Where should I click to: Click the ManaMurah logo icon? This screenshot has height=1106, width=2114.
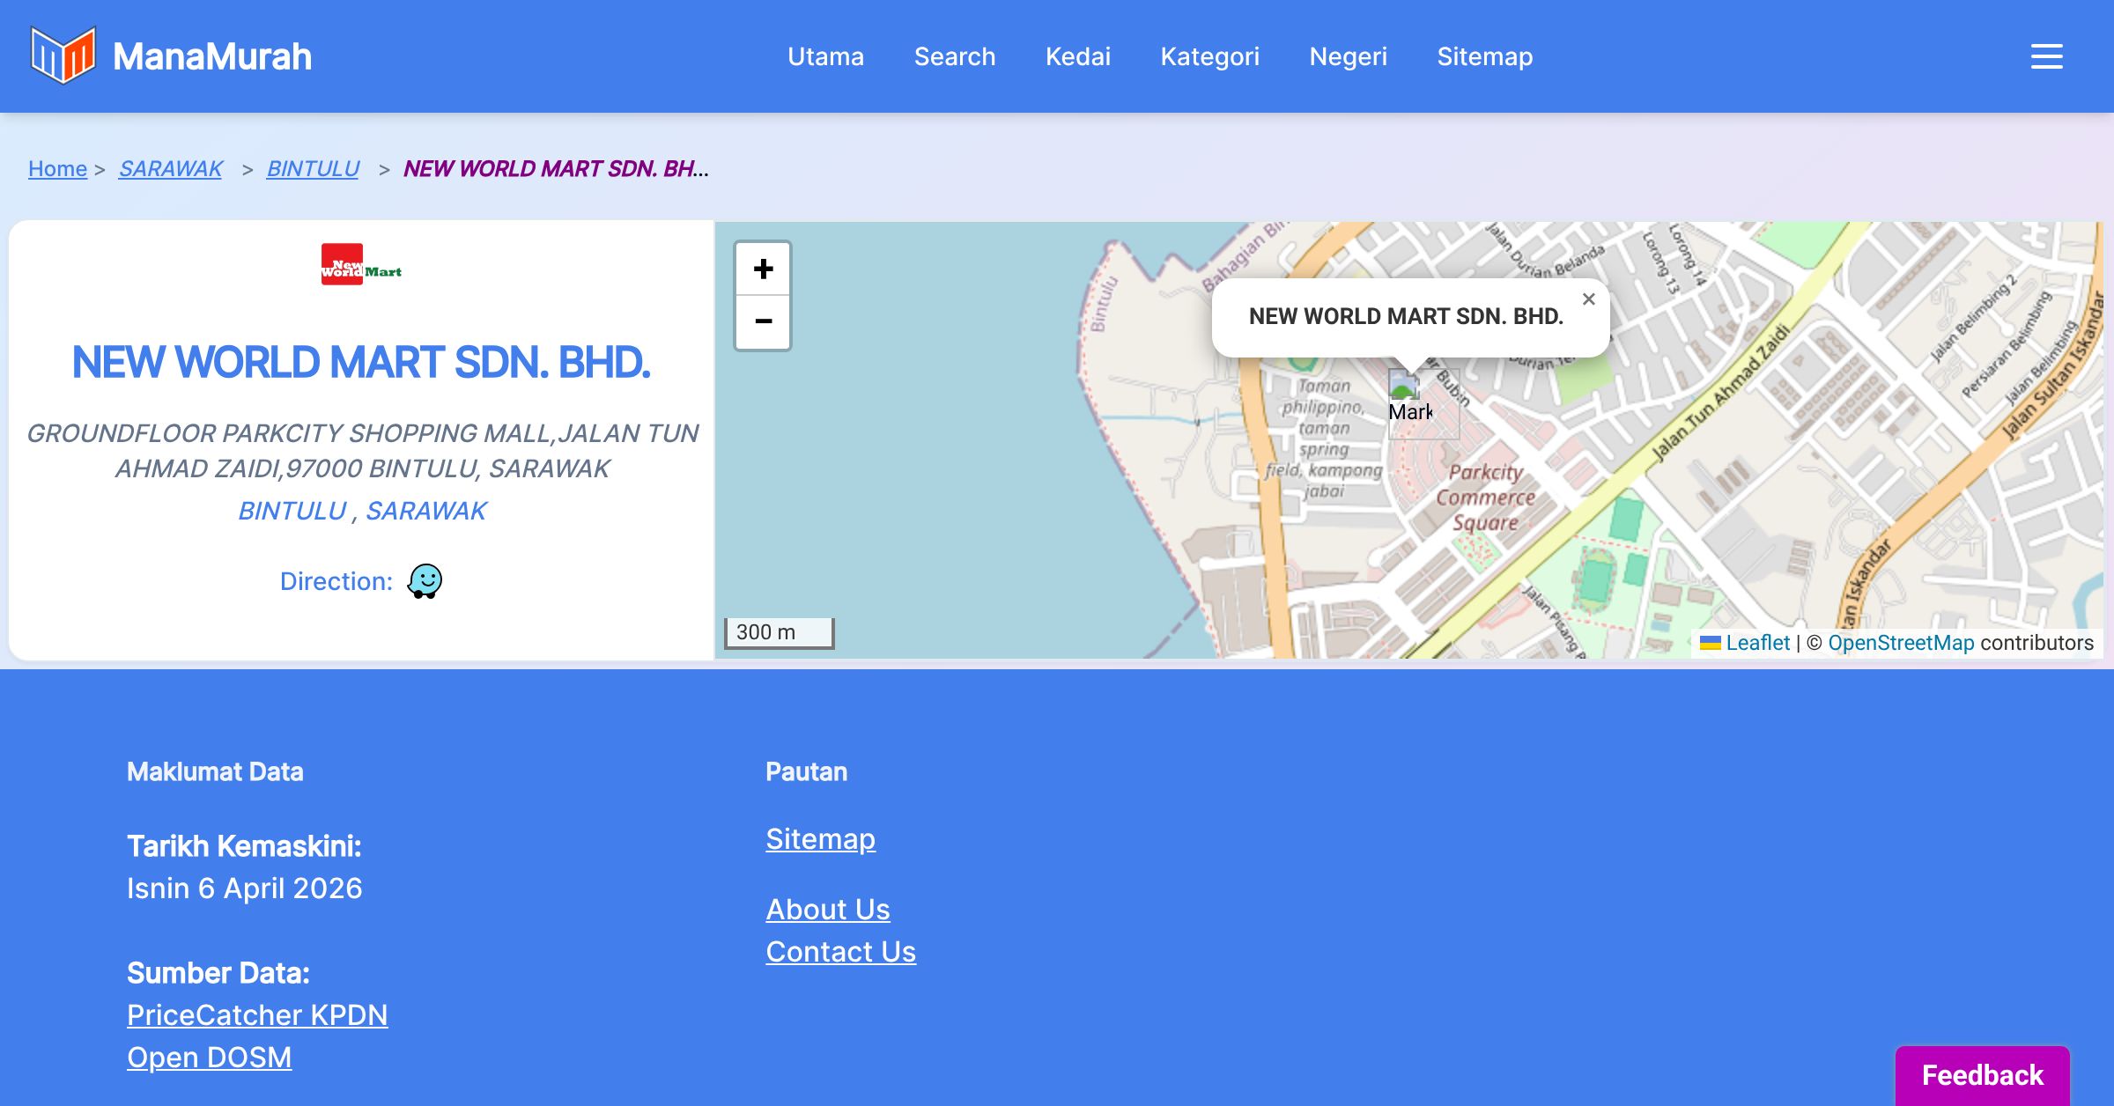(63, 55)
